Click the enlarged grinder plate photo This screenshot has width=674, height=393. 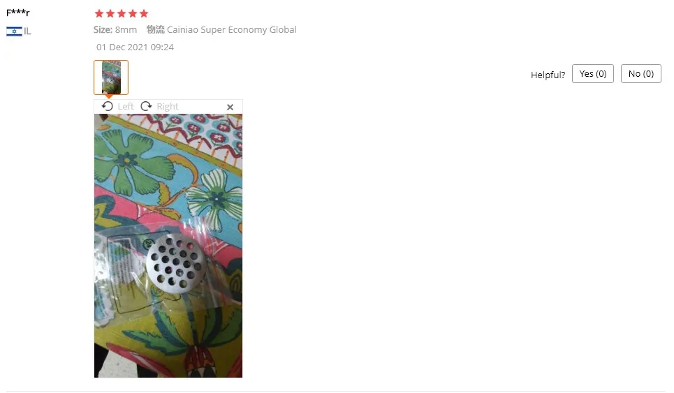tap(168, 246)
